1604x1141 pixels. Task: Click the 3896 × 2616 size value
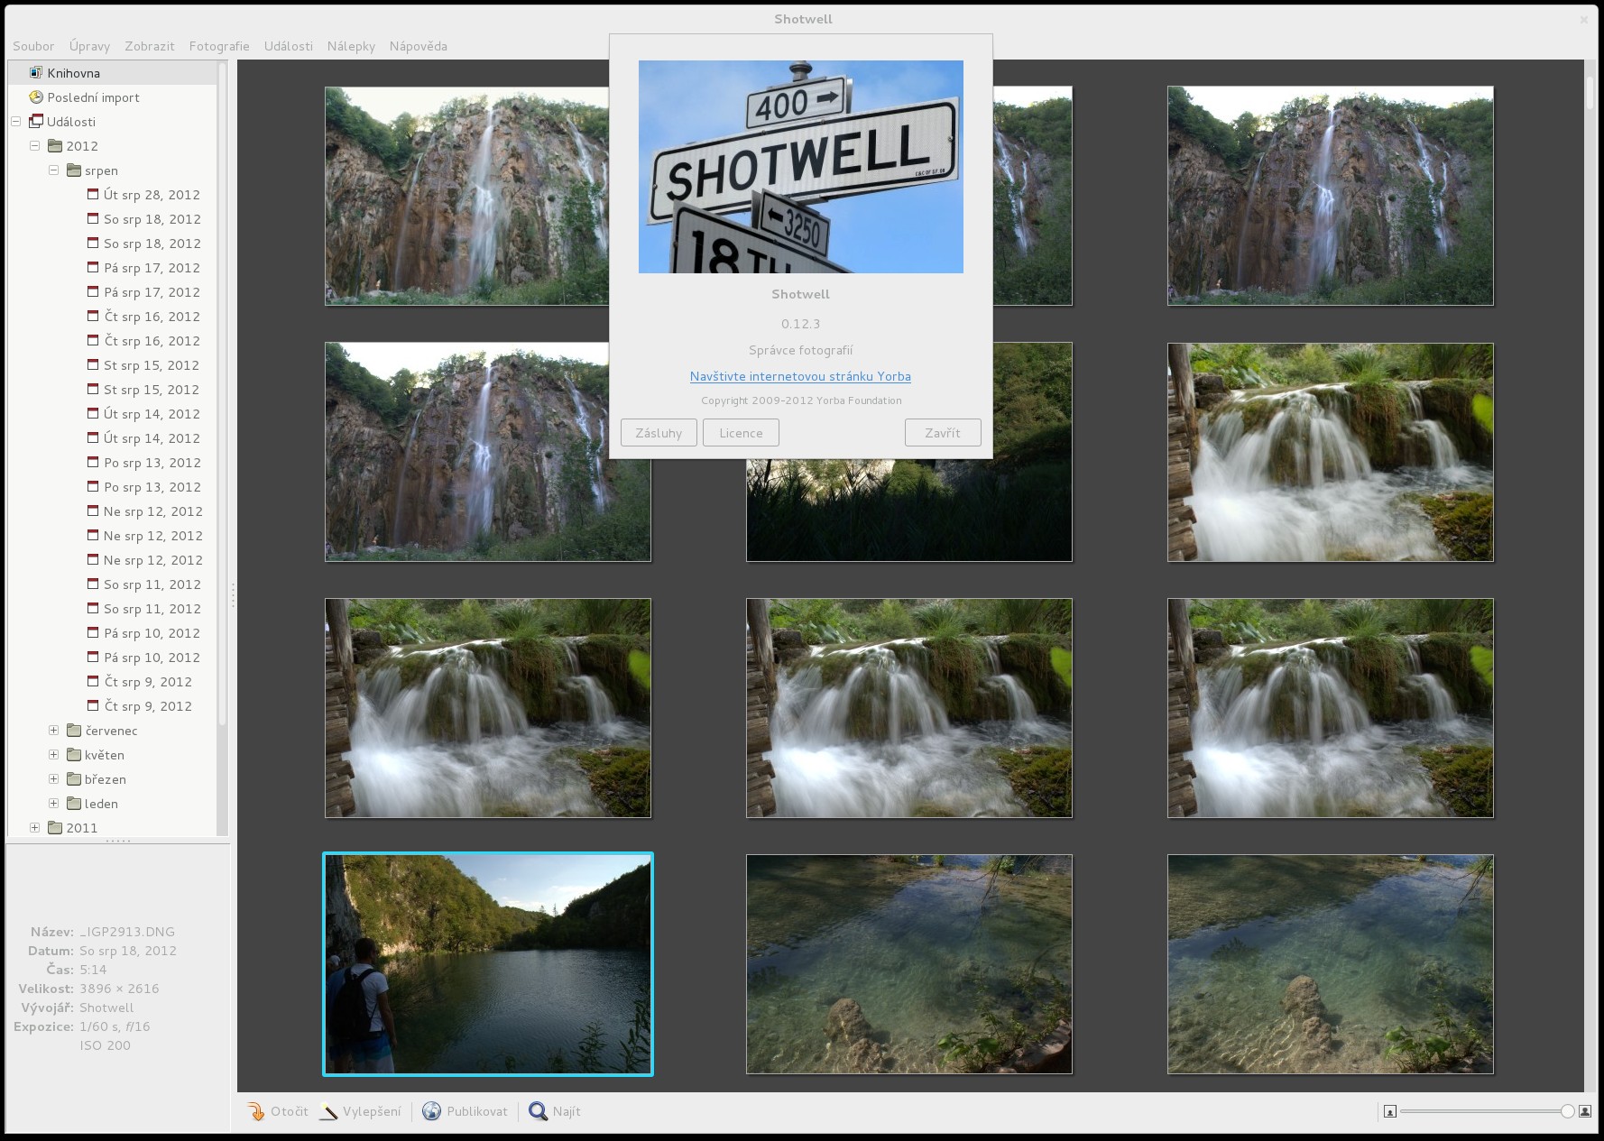point(119,989)
